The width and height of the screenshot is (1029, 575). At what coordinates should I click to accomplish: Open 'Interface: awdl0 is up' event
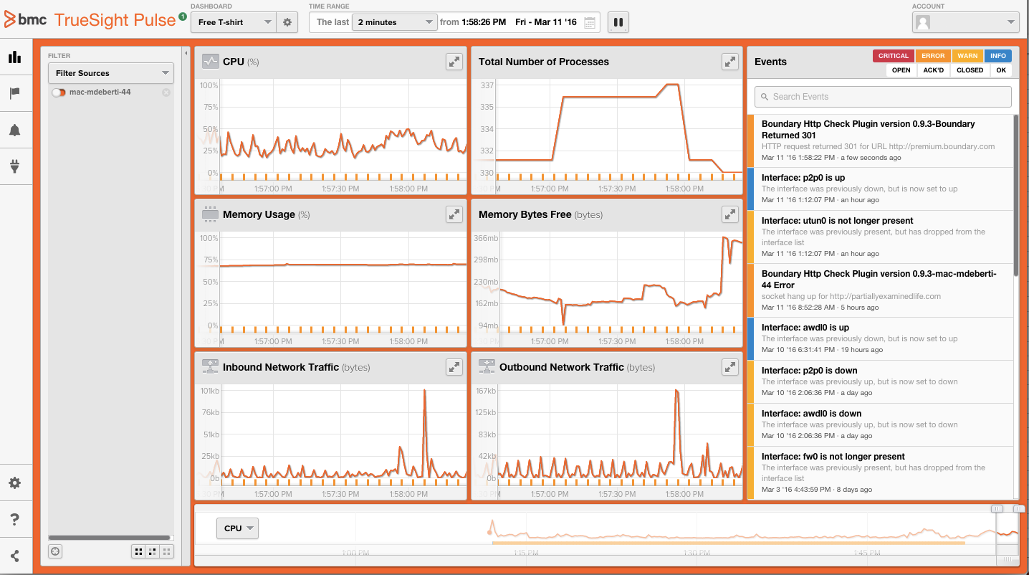tap(881, 338)
